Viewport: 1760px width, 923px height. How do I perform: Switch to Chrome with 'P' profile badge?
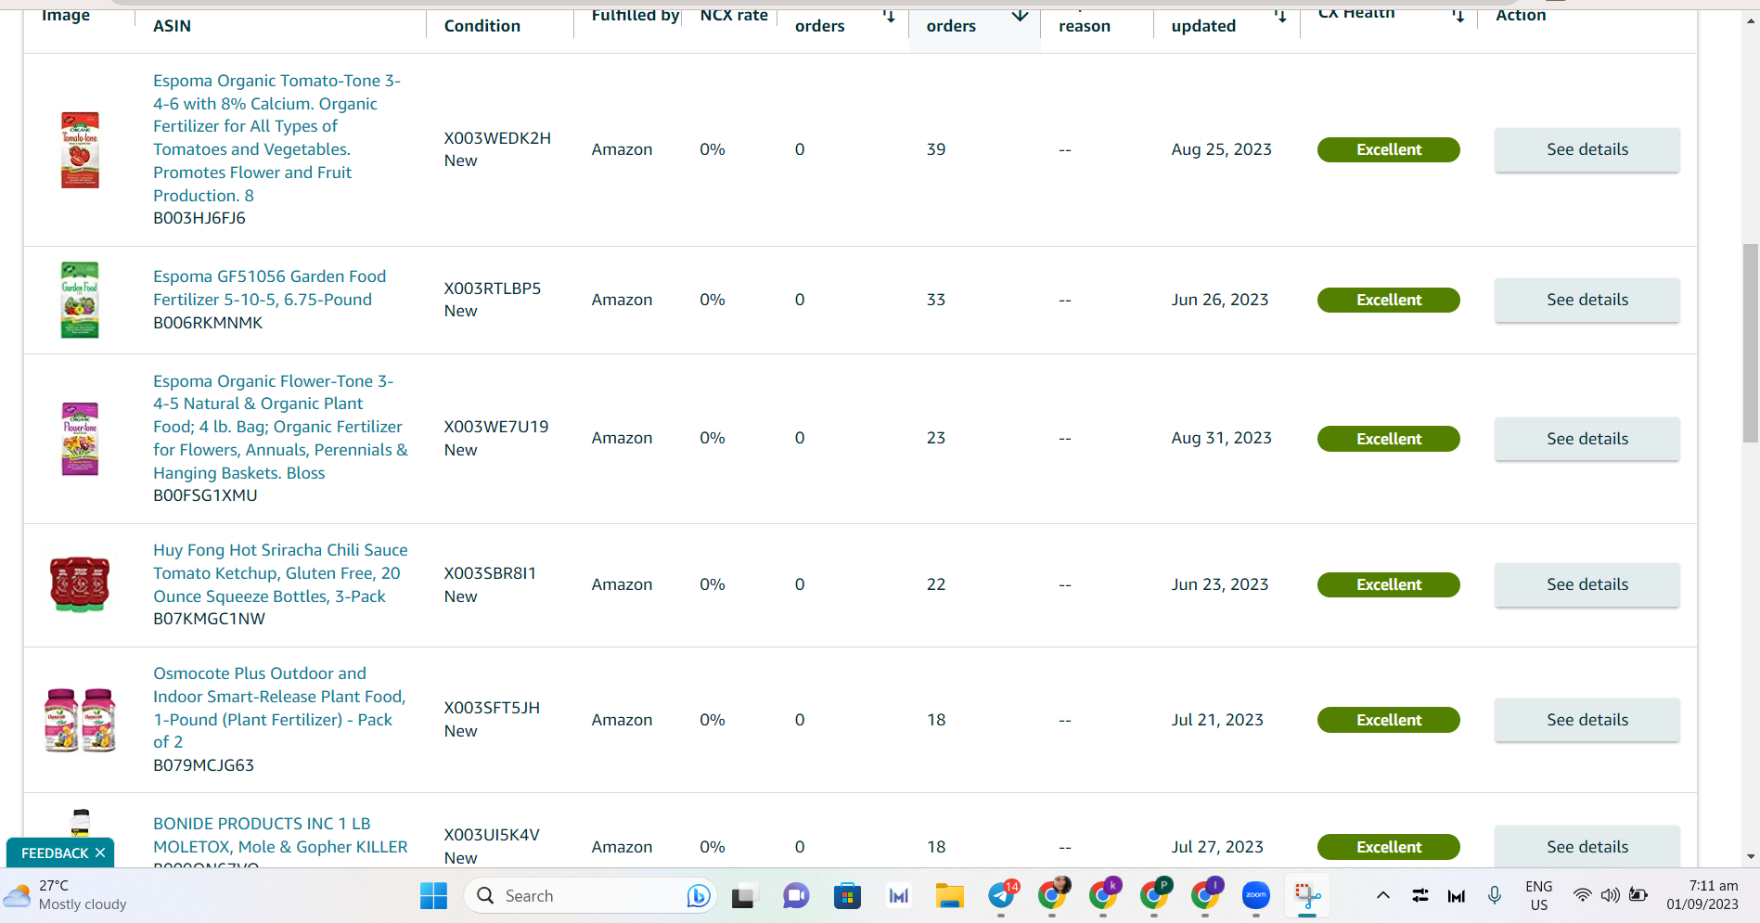[1154, 895]
